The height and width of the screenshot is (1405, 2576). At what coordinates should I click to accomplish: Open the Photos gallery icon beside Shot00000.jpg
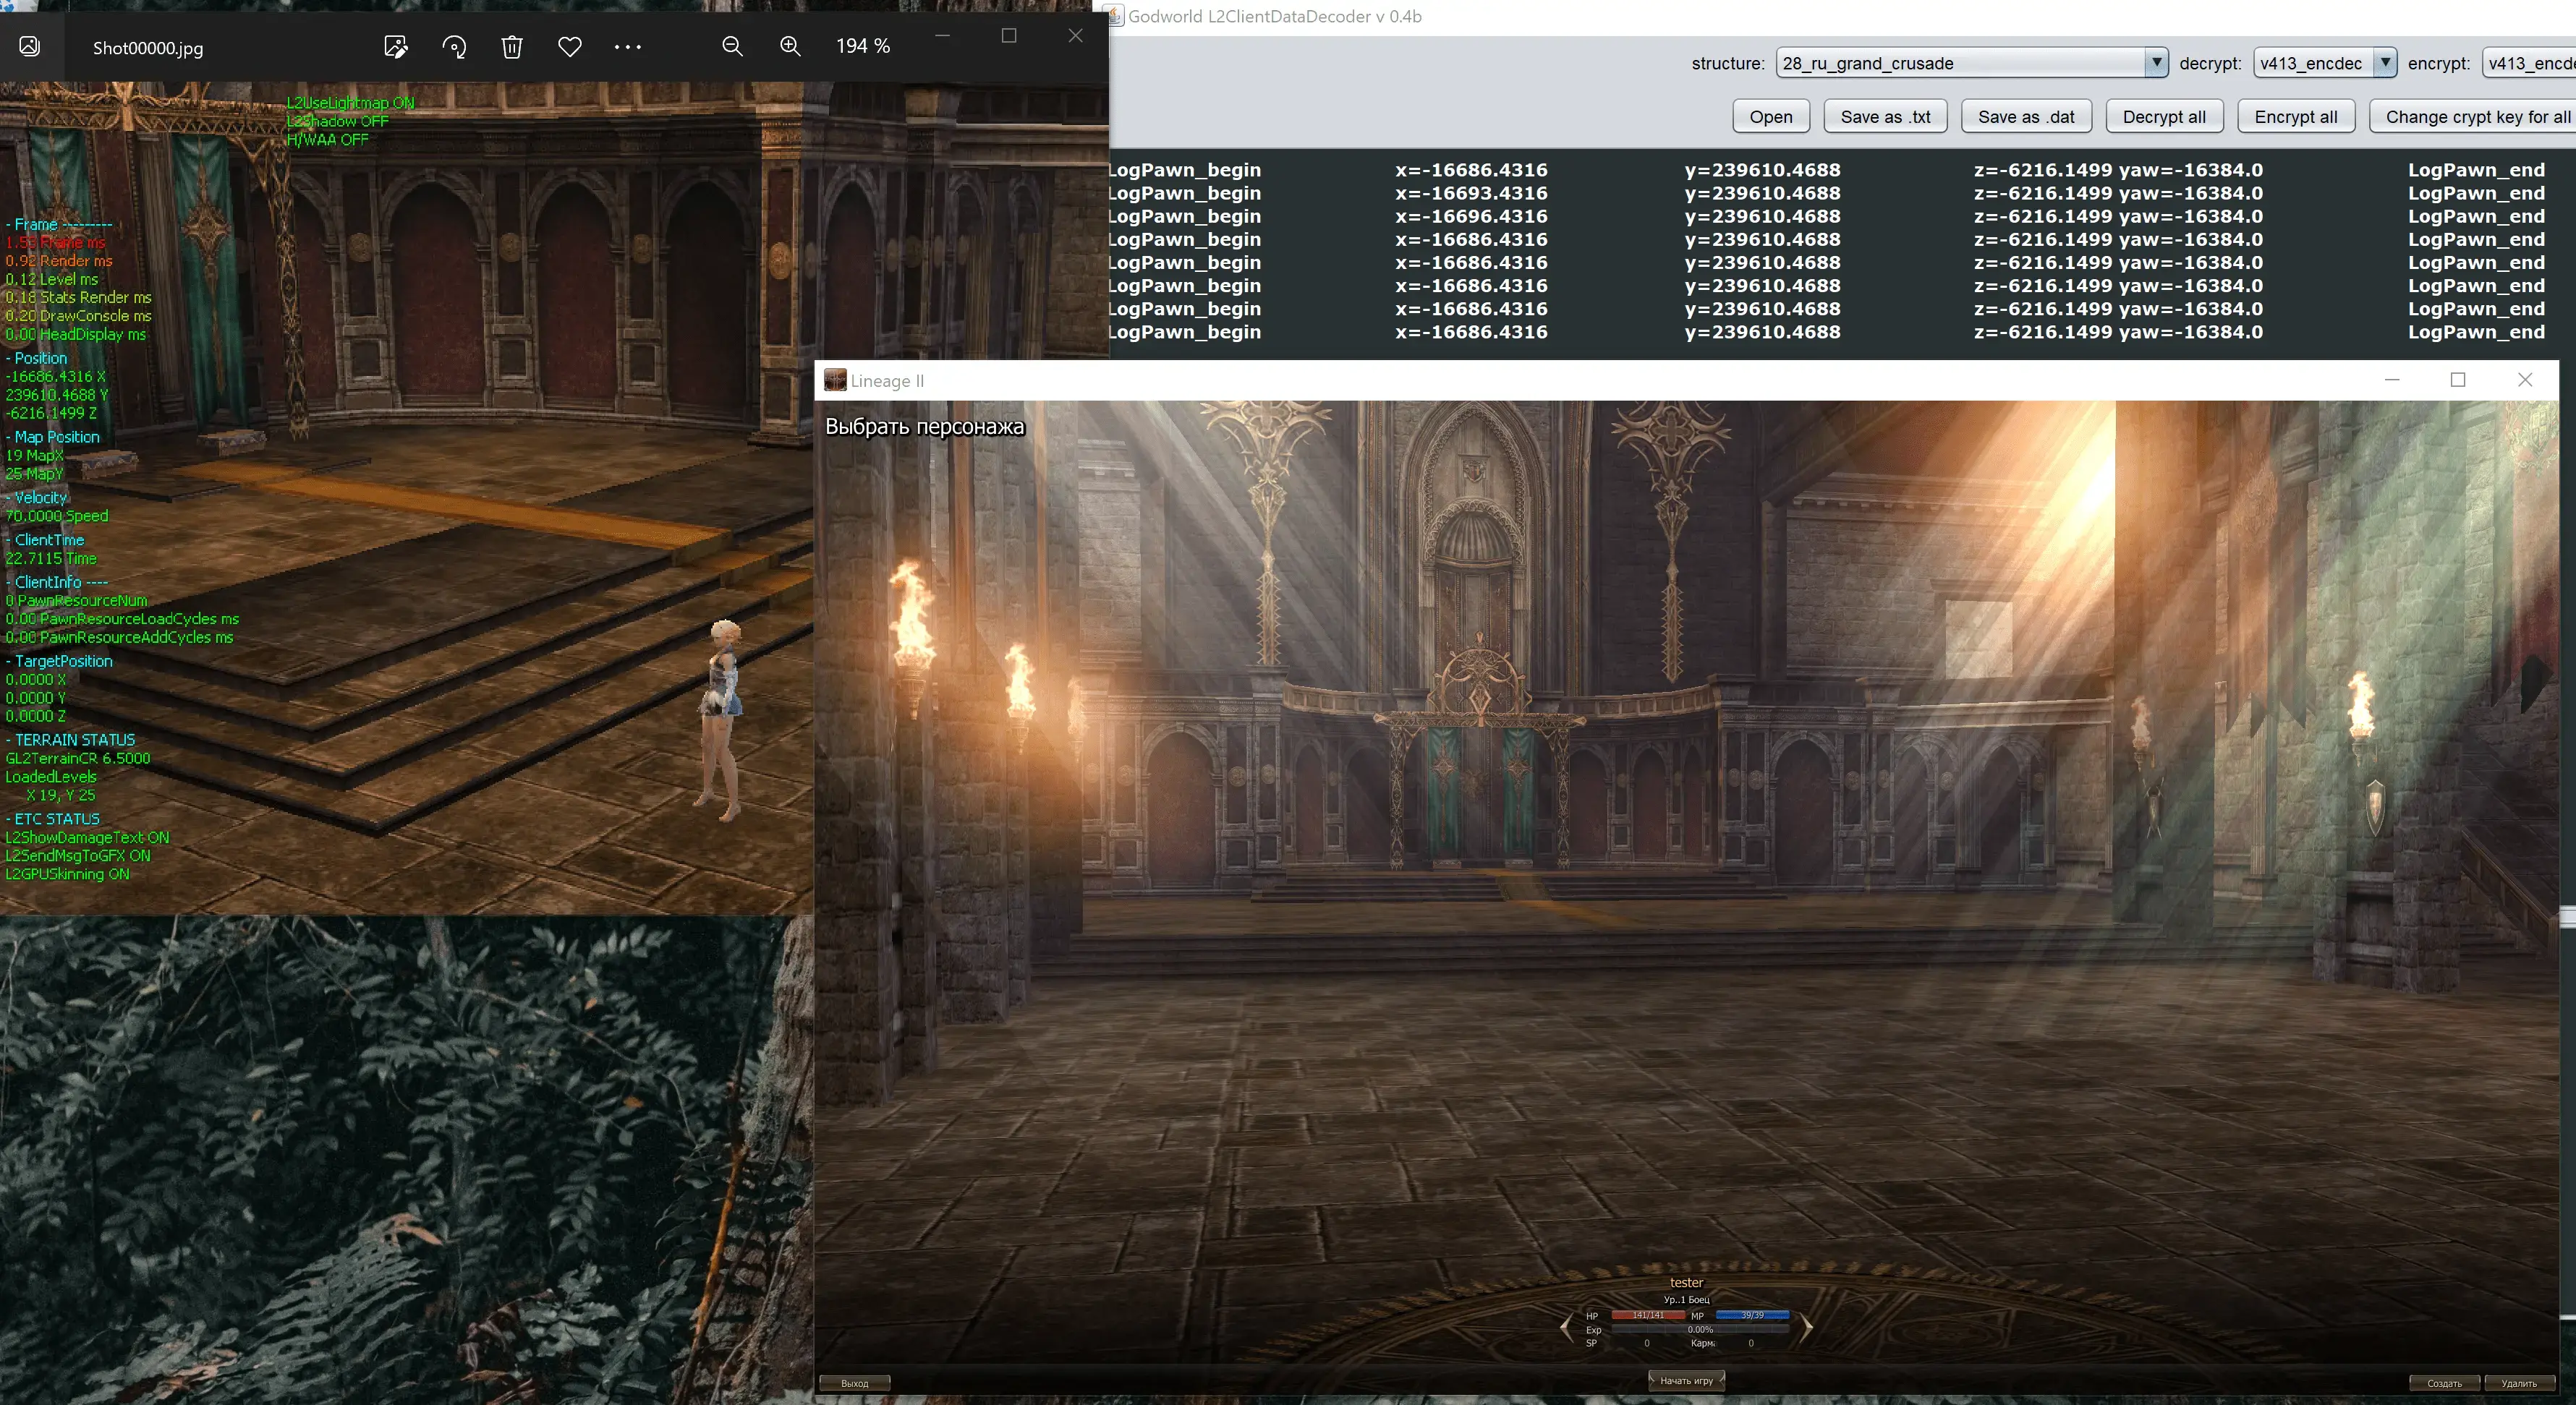(x=30, y=46)
